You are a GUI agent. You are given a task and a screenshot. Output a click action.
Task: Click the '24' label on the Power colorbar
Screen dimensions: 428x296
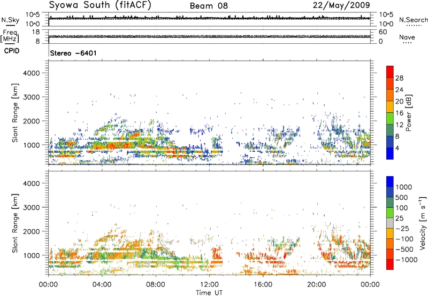pyautogui.click(x=399, y=90)
